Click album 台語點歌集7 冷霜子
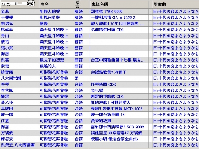This screenshot has width=199, height=149. [109, 72]
